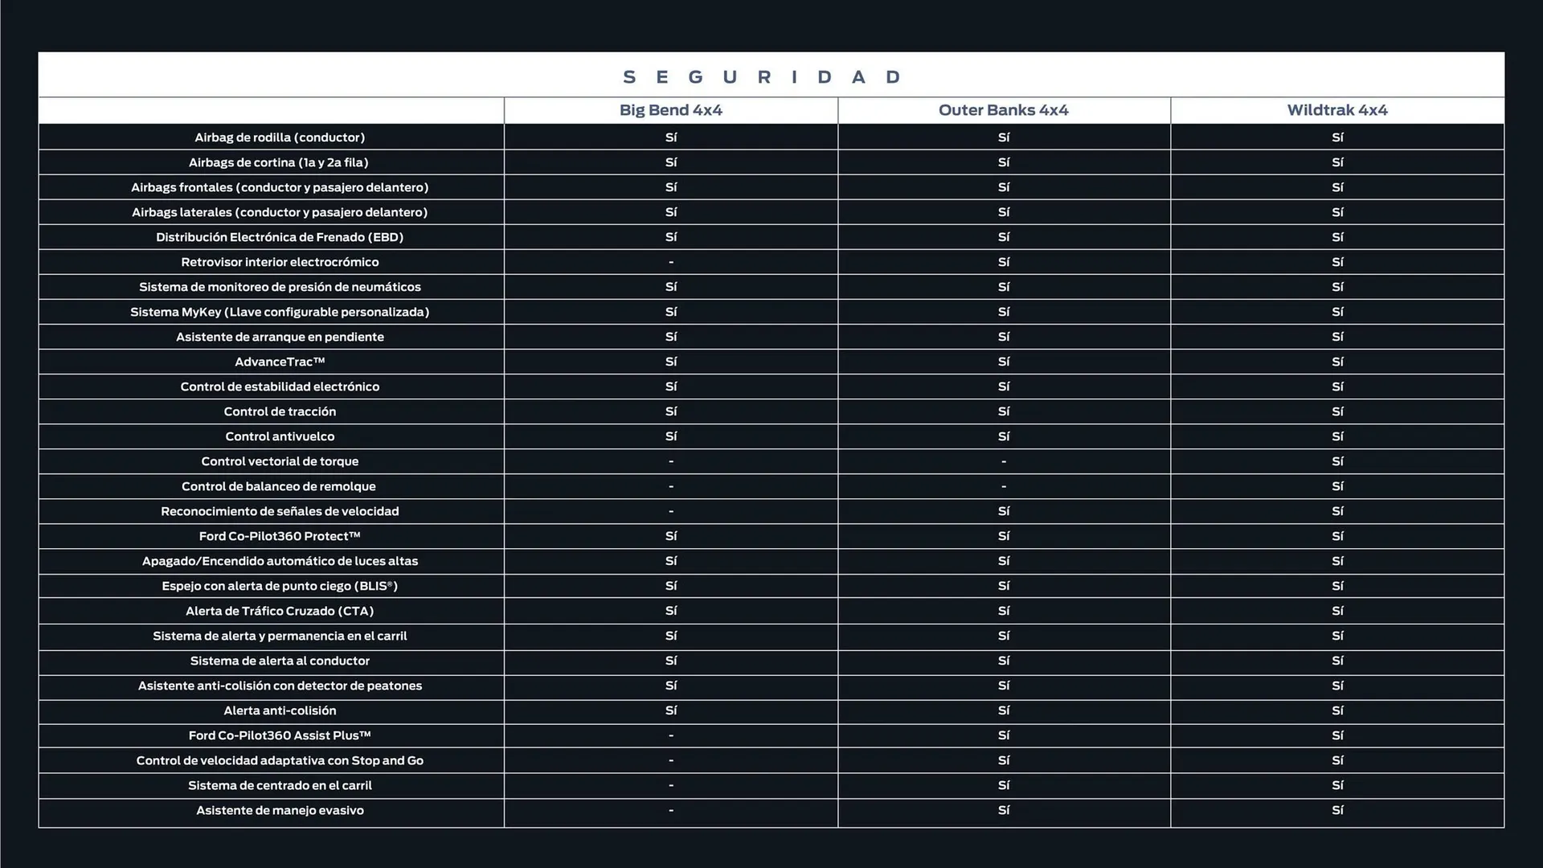Select the Alerta anti-colisión row label

click(280, 710)
